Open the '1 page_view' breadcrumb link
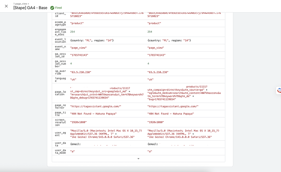The width and height of the screenshot is (281, 172). (x=21, y=3)
